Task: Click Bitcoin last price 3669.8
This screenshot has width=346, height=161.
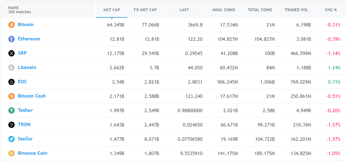Action: coord(194,25)
